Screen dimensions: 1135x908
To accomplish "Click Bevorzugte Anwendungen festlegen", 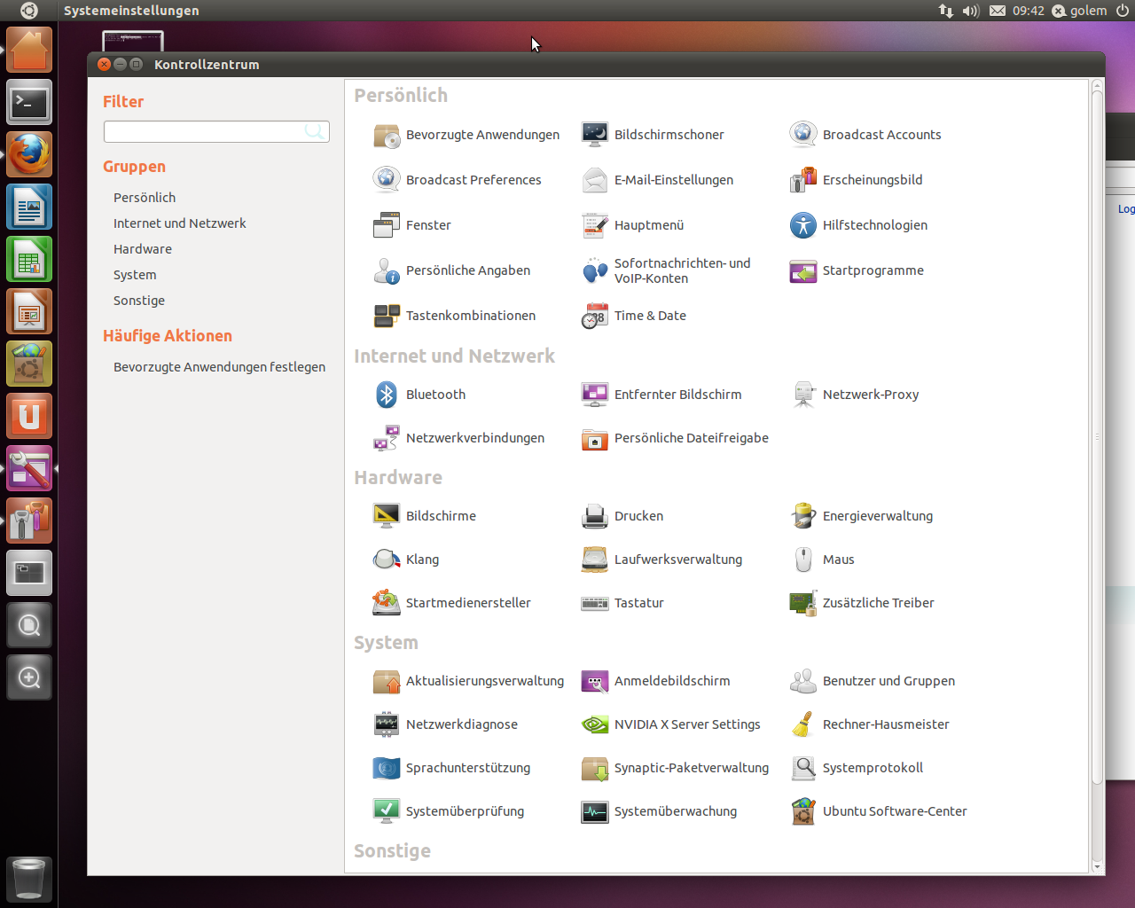I will pyautogui.click(x=219, y=366).
